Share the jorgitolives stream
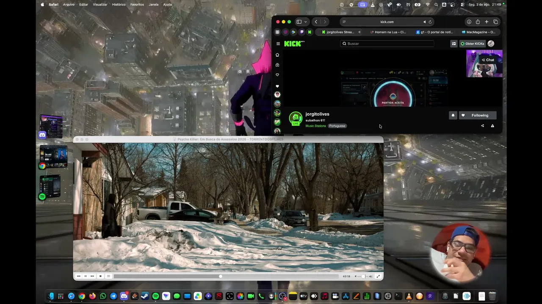Screen dimensions: 542x304 point(482,126)
